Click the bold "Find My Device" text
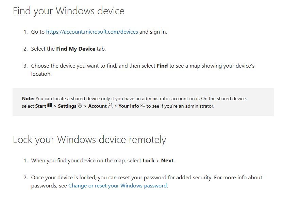This screenshot has width=282, height=198. click(76, 49)
